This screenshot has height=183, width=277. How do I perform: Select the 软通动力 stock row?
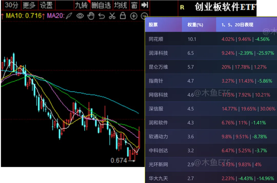coord(211,136)
